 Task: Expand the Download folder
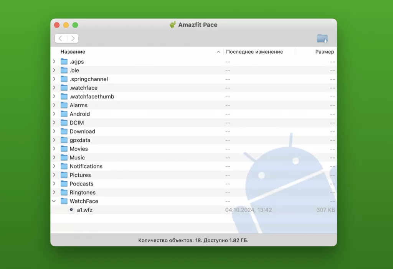click(54, 131)
